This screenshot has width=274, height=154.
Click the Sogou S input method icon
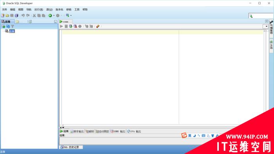[x=184, y=135]
